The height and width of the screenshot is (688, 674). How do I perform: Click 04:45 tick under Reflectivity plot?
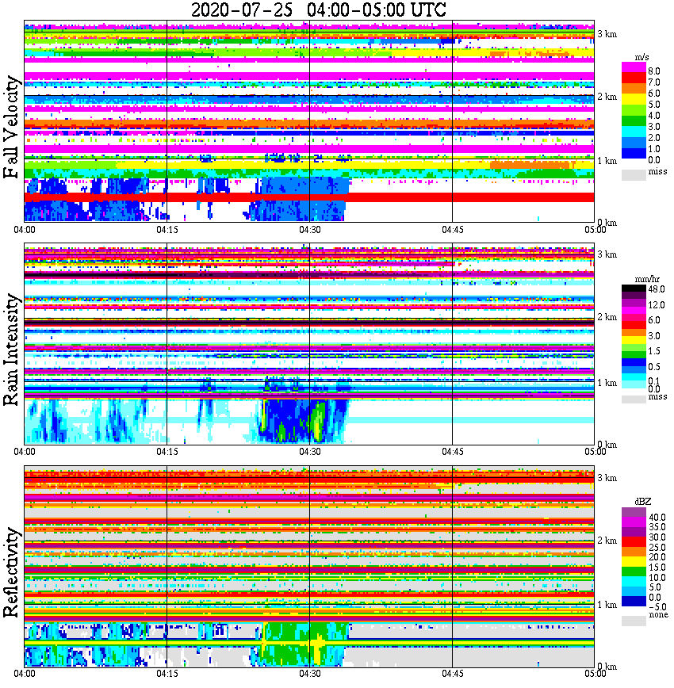pyautogui.click(x=452, y=674)
